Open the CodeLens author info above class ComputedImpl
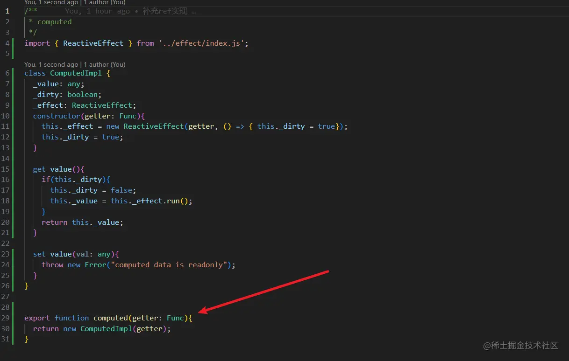 (75, 64)
